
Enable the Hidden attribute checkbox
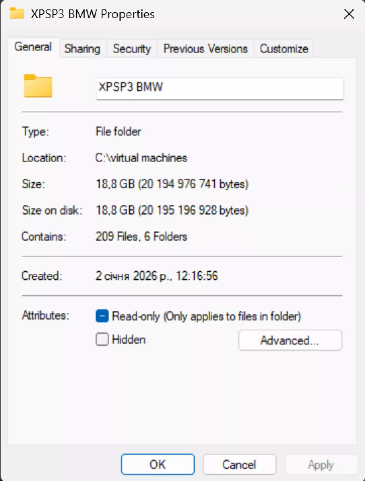(102, 339)
